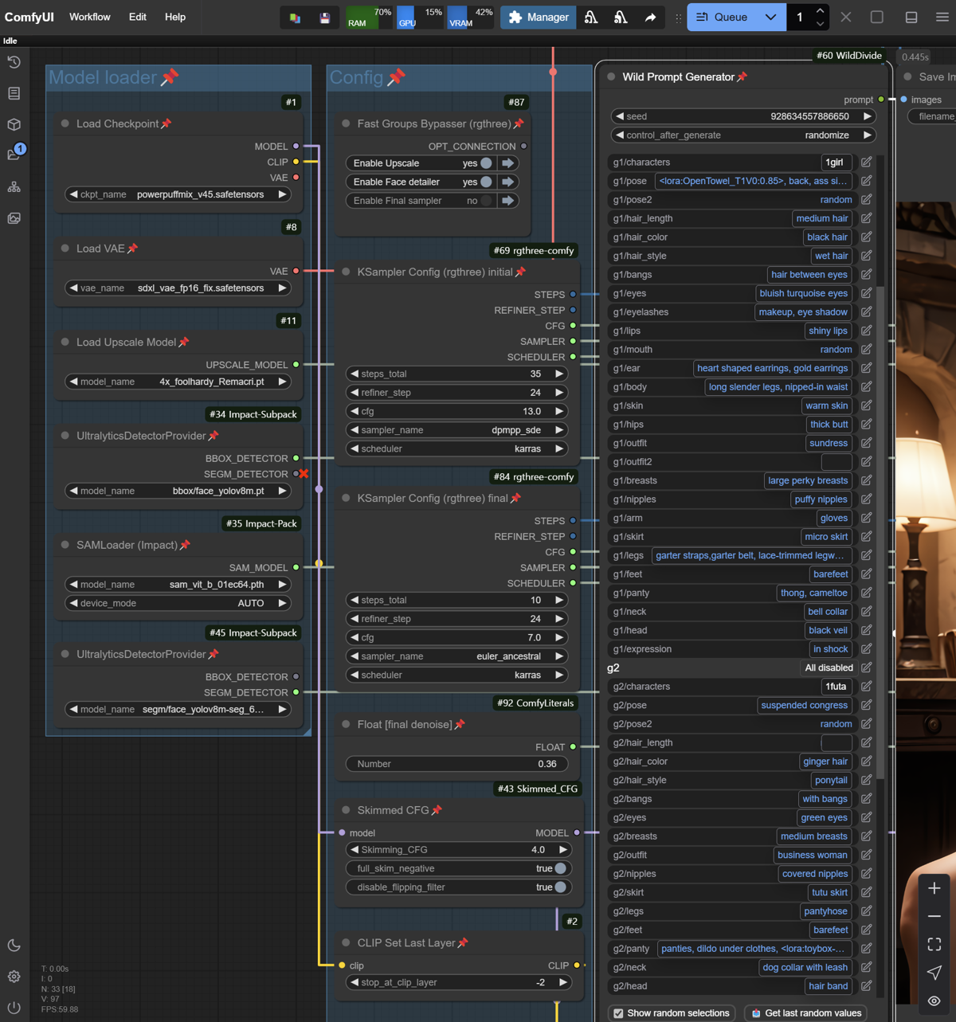This screenshot has width=956, height=1022.
Task: Open the workflows tree sidebar icon
Action: click(x=14, y=187)
